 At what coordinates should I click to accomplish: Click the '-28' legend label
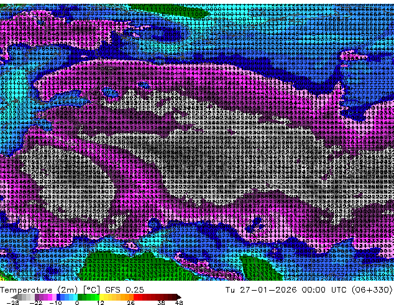pos(12,303)
